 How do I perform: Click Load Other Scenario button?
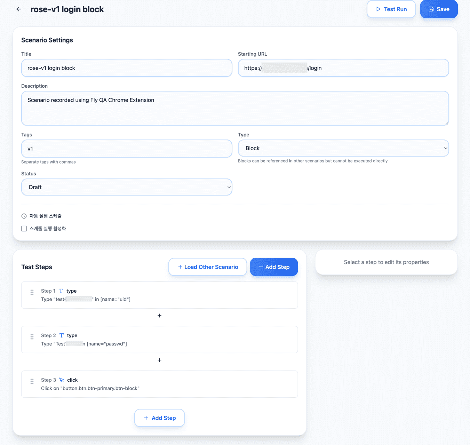(x=208, y=267)
